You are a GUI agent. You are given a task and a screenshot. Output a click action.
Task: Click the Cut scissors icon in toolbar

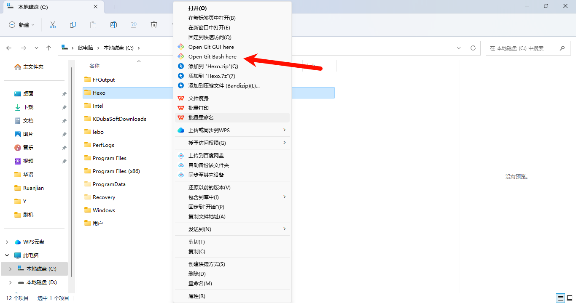pyautogui.click(x=53, y=25)
